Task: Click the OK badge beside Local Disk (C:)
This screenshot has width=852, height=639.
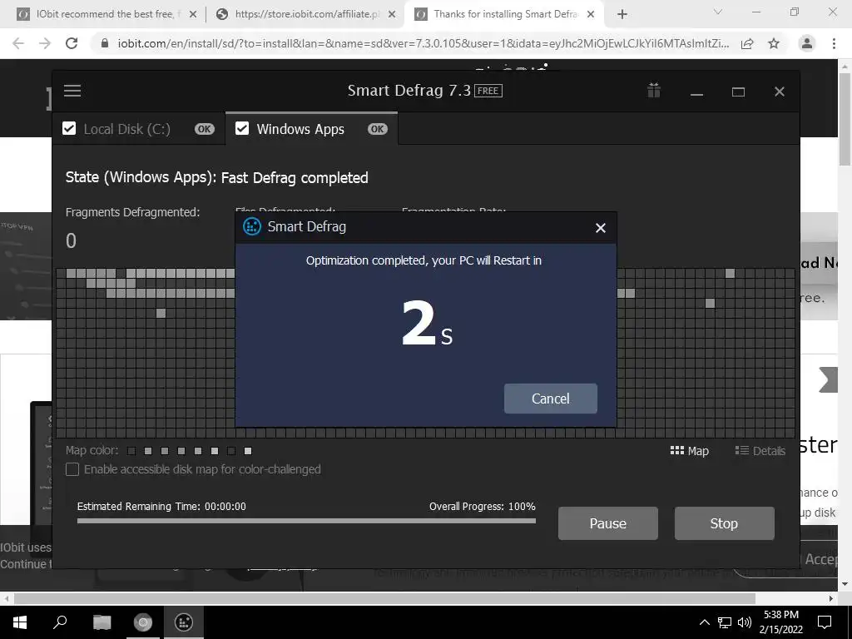Action: point(205,129)
